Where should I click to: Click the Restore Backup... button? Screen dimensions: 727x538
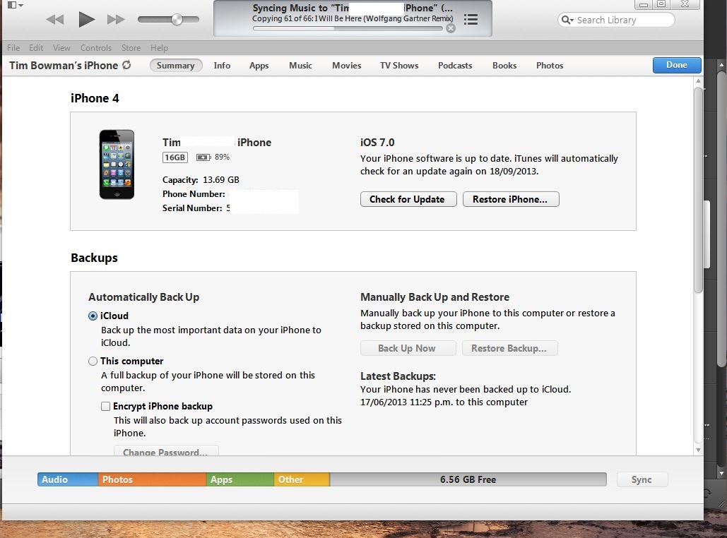click(x=509, y=348)
